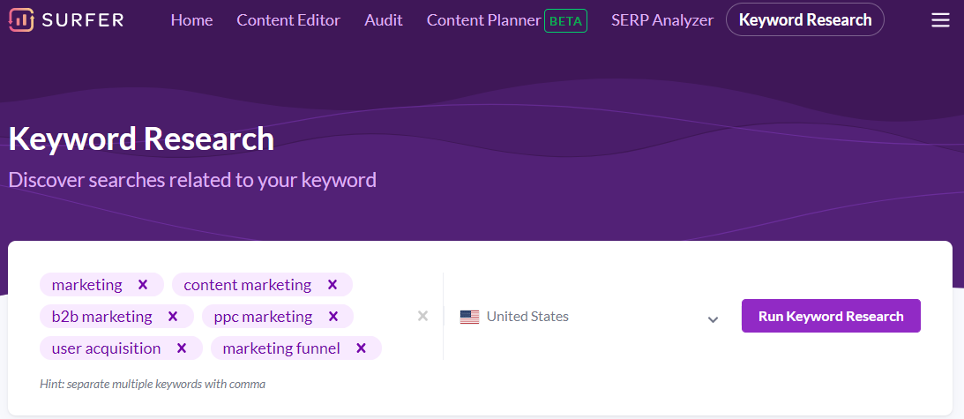Remove the 'user acquisition' keyword tag

(x=182, y=348)
